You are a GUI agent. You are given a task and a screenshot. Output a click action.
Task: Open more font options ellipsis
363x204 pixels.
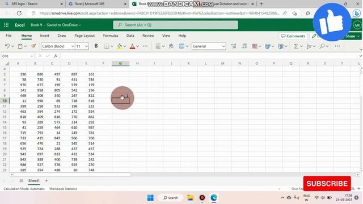pos(145,46)
